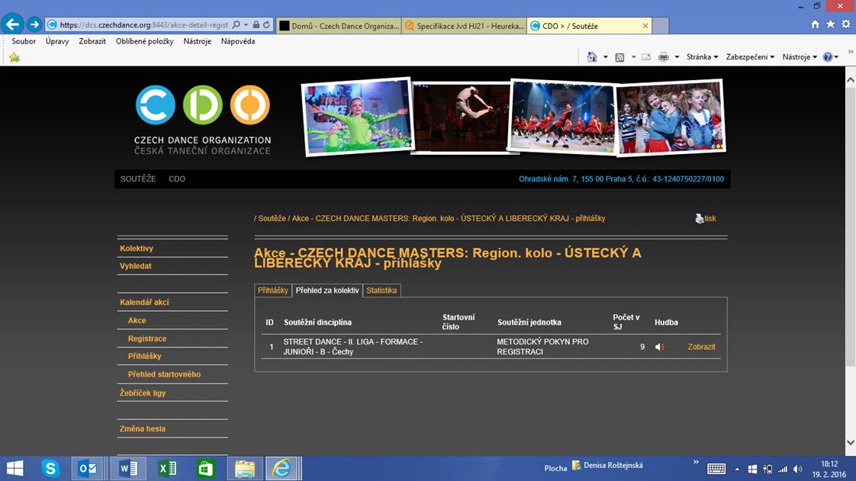This screenshot has height=481, width=856.
Task: Click the battery power icon in system tray
Action: point(768,469)
